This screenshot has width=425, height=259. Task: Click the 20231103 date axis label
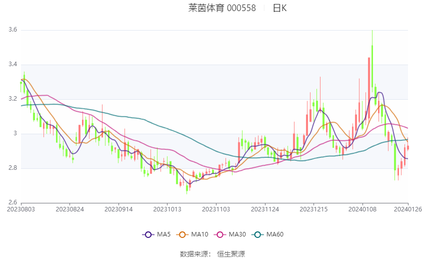(216, 209)
